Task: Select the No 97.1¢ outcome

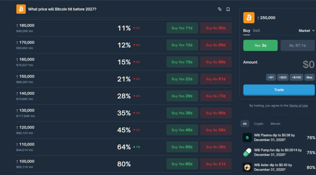Action: click(x=298, y=46)
